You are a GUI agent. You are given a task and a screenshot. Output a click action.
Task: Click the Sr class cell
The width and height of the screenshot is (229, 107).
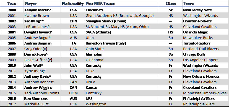click(171, 10)
